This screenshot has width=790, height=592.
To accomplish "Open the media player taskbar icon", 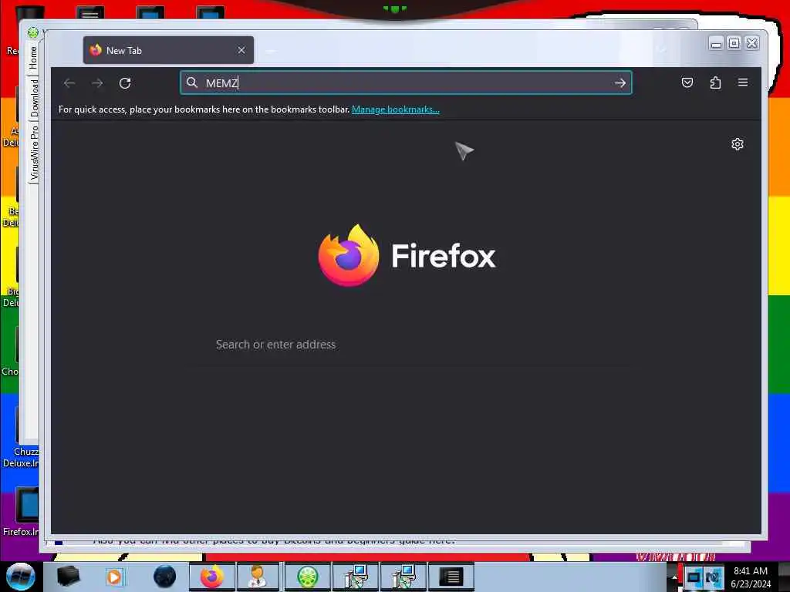I will [x=114, y=577].
